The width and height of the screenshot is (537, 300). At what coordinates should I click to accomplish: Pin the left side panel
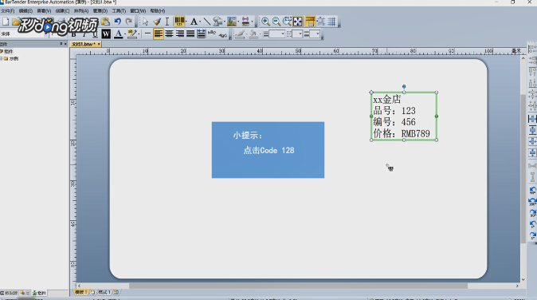(61, 44)
